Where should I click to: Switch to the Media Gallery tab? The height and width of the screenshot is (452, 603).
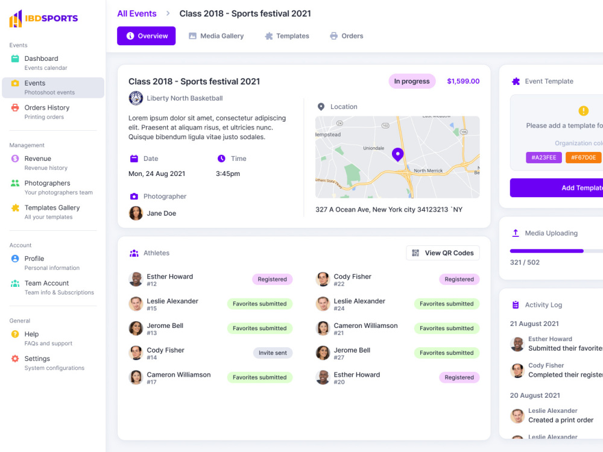click(x=216, y=36)
